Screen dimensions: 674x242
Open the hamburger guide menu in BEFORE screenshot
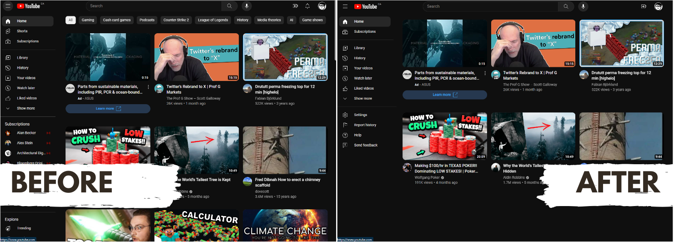(x=8, y=6)
